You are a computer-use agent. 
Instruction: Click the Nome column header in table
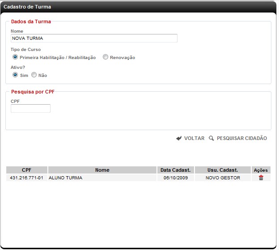coord(102,170)
